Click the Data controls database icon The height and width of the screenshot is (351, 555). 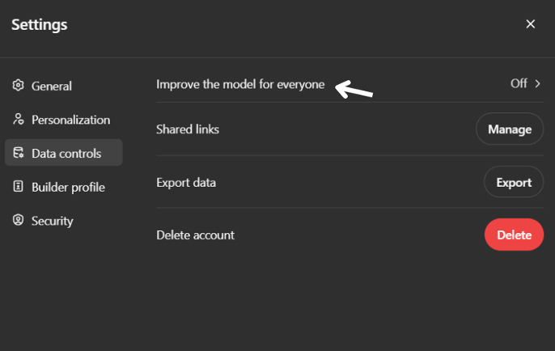[x=18, y=153]
